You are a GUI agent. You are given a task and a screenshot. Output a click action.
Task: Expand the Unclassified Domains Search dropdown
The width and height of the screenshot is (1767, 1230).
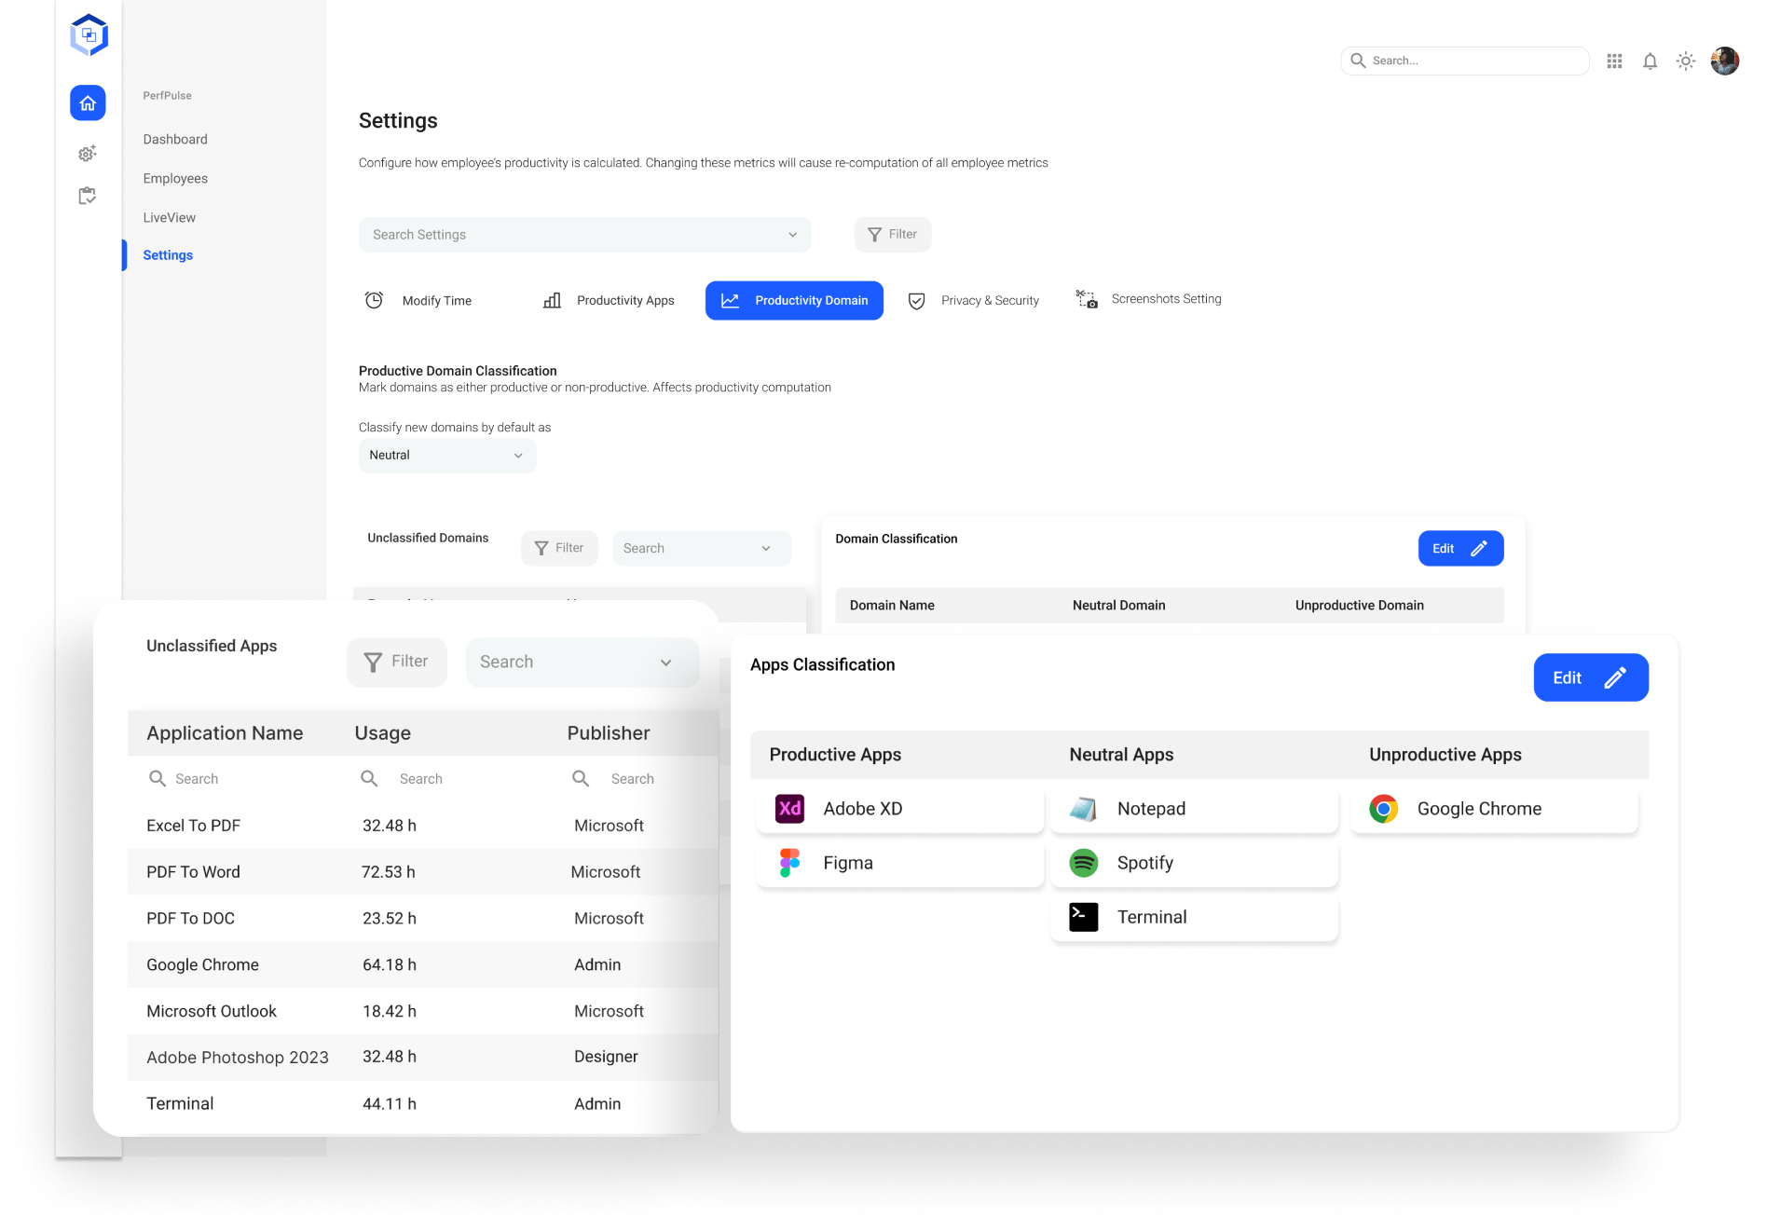pyautogui.click(x=766, y=549)
